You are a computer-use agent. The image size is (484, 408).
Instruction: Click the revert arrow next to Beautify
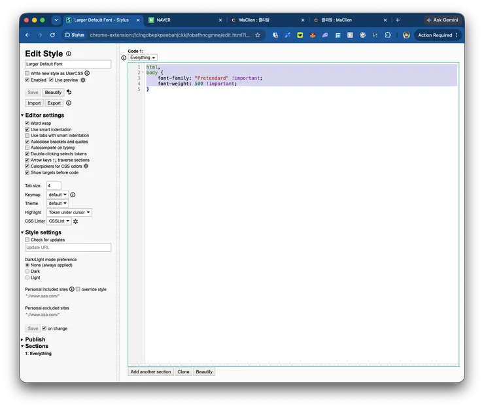pyautogui.click(x=69, y=92)
